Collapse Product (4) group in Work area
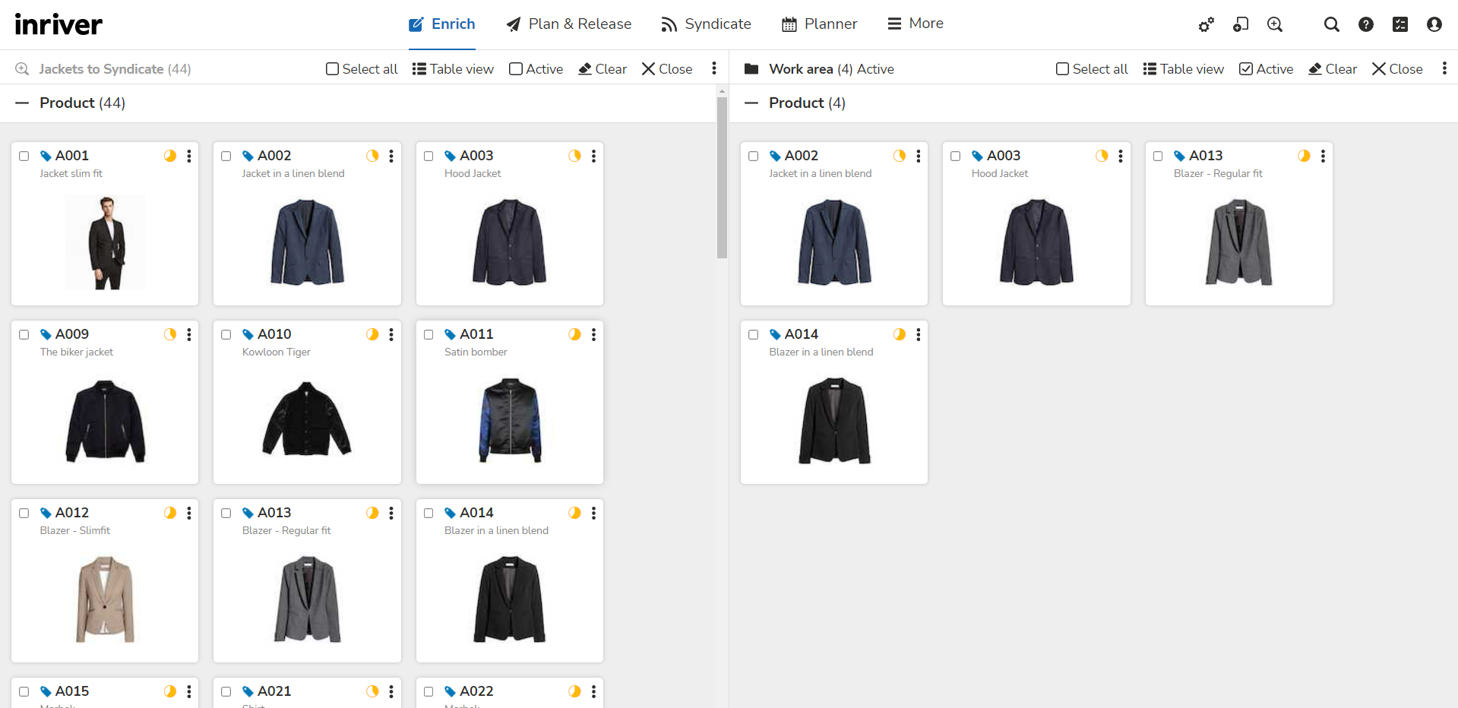The image size is (1458, 708). click(751, 103)
